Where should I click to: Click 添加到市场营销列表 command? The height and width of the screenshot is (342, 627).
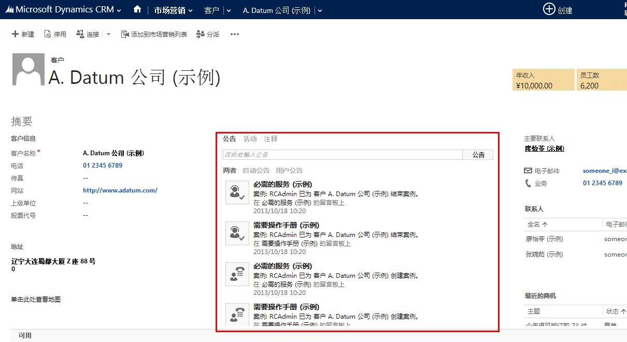tap(154, 34)
